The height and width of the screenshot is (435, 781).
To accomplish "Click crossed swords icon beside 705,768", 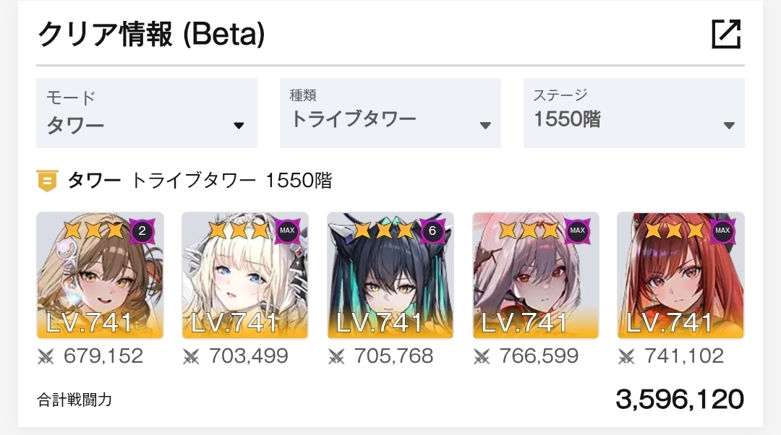I will click(336, 356).
